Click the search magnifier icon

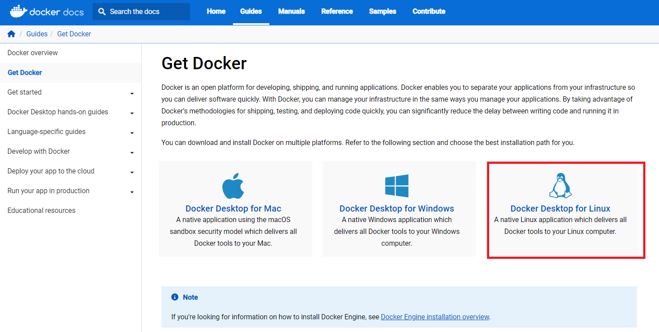[x=102, y=11]
